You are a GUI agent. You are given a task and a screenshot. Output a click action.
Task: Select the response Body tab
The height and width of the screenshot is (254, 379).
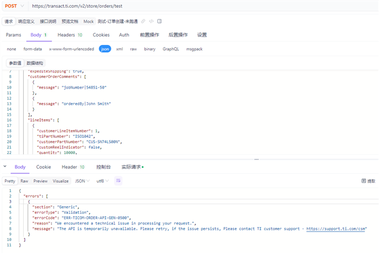click(20, 167)
